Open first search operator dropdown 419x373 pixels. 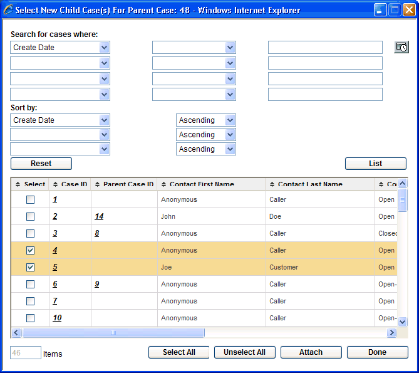point(194,47)
